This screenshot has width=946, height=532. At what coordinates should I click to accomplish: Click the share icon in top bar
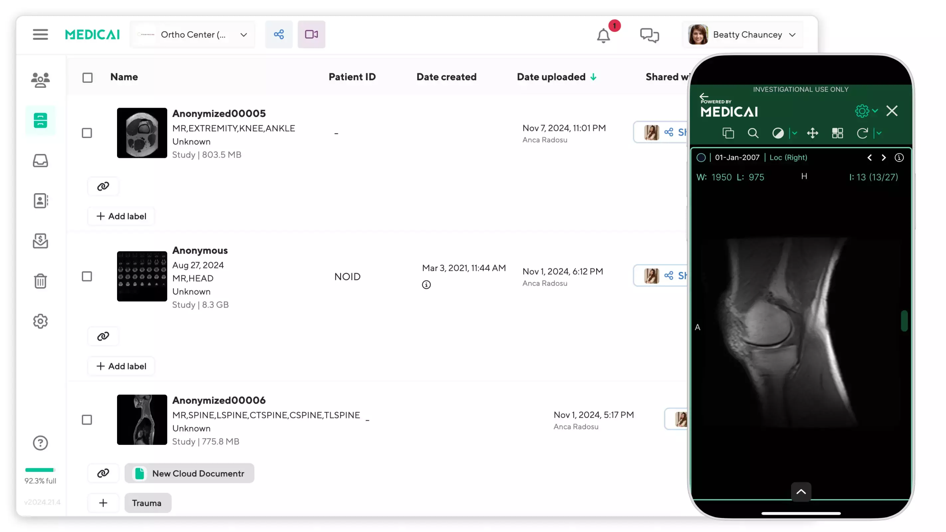tap(279, 35)
